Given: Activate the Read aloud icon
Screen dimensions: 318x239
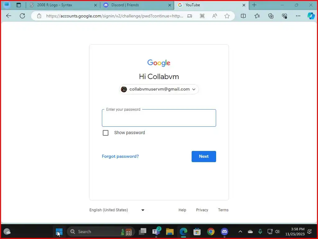Looking at the screenshot, I should coord(215,16).
